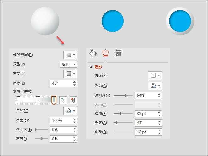208x156 pixels.
Task: Decrease 亮度 value with down arrow
Action: [x=75, y=140]
